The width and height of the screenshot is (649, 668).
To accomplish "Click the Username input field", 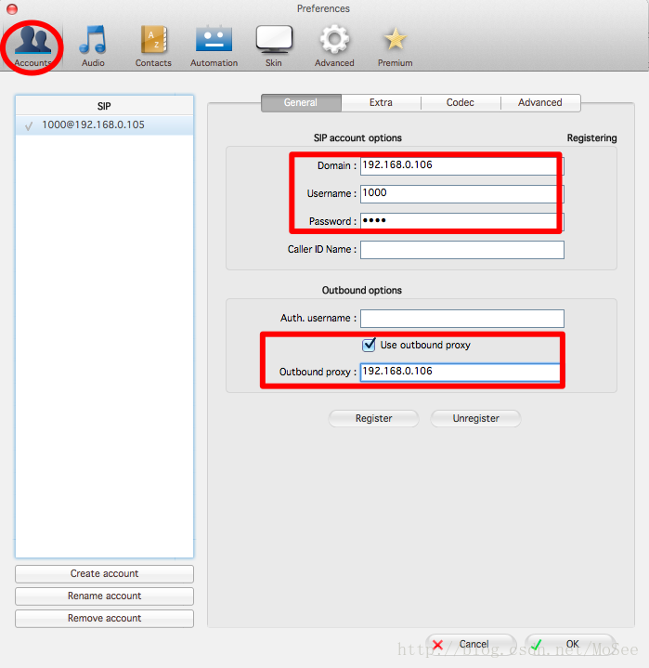I will click(462, 194).
